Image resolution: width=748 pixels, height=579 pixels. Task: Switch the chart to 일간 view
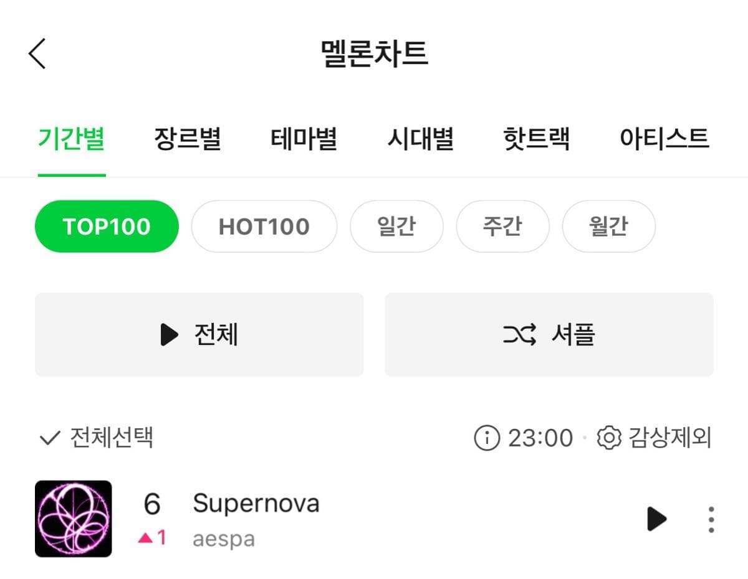click(x=397, y=226)
